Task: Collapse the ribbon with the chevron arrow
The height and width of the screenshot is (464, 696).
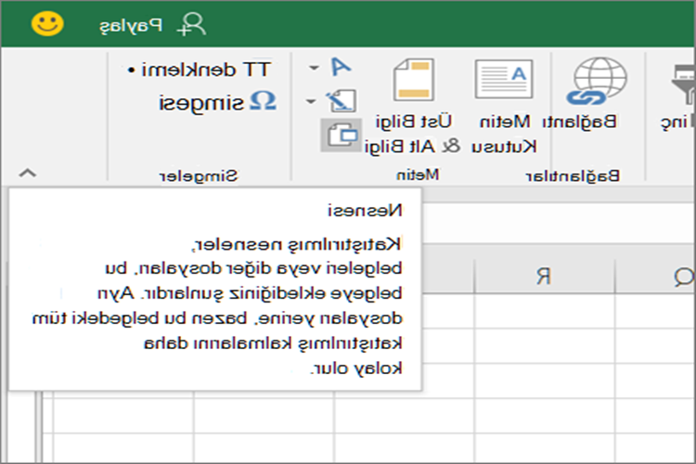Action: (28, 173)
